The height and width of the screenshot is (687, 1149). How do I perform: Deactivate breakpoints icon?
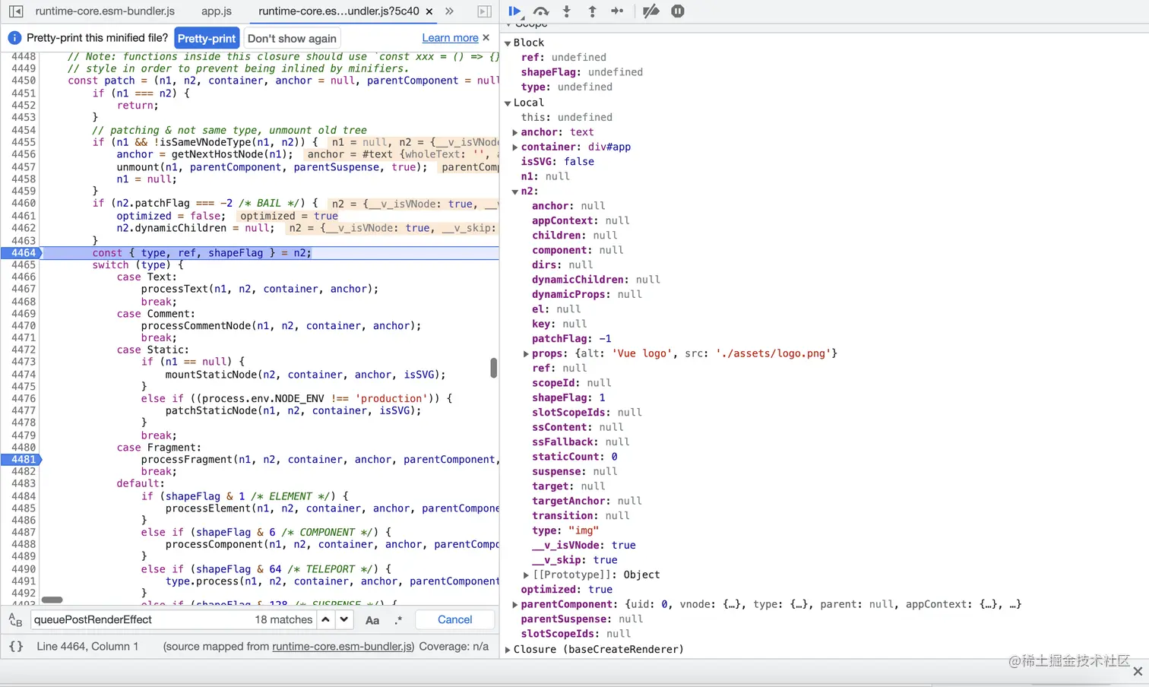tap(651, 11)
